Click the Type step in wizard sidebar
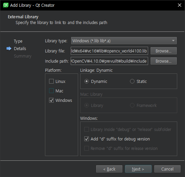The image size is (185, 177). [x=18, y=41]
